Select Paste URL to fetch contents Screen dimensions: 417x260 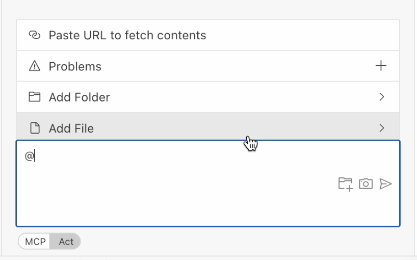[127, 35]
